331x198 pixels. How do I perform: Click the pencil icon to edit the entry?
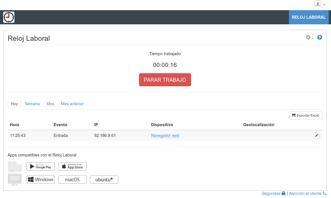[x=316, y=135]
